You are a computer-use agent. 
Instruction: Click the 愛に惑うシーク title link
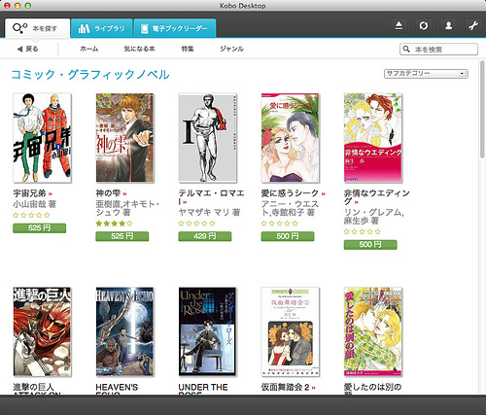pos(290,193)
